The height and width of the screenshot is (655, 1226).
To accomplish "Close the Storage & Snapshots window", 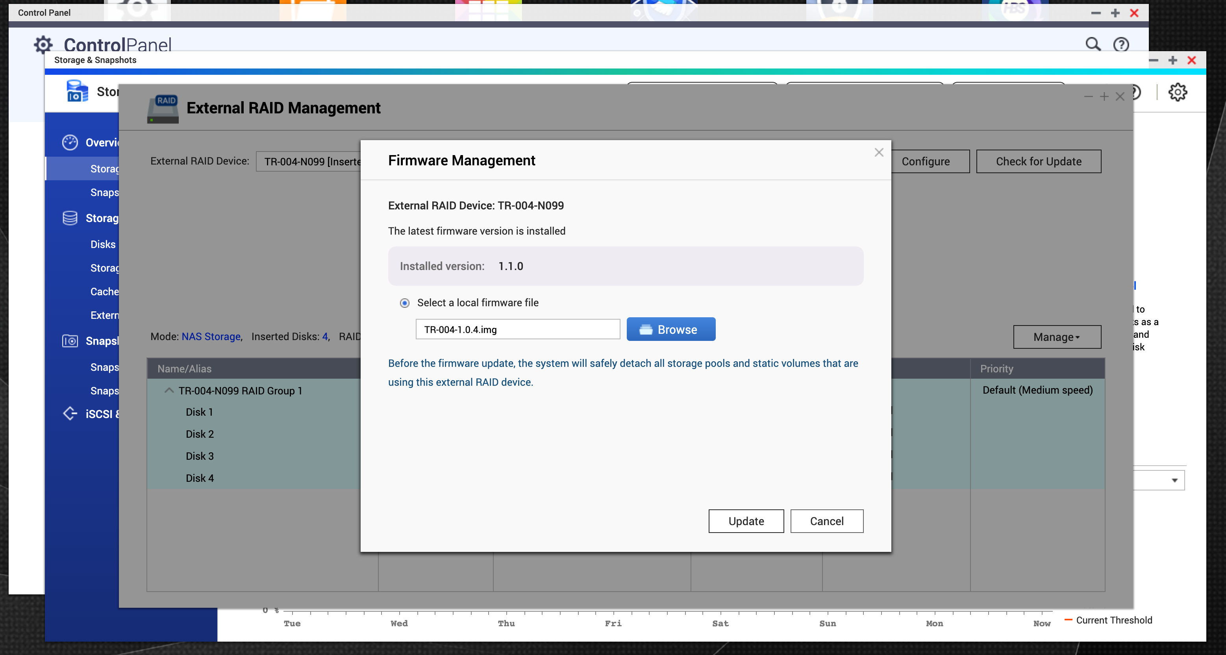I will point(1192,60).
